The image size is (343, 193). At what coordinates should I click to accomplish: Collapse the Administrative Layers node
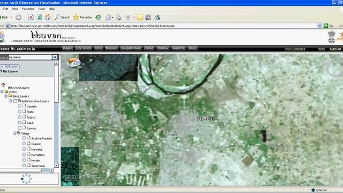pyautogui.click(x=10, y=101)
